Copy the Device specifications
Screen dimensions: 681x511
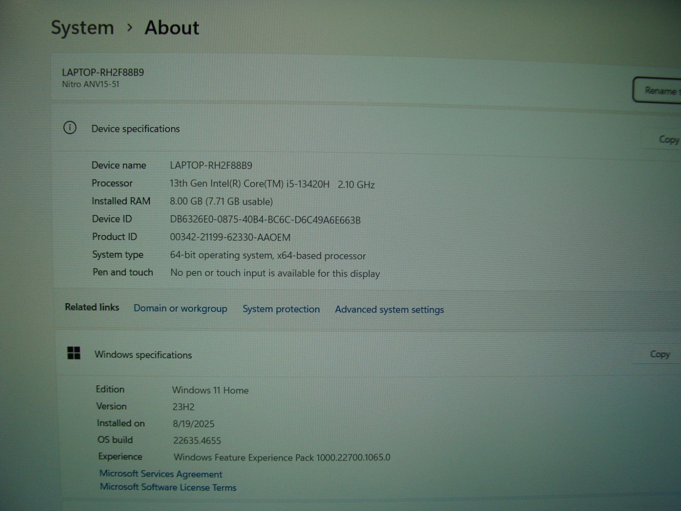668,140
